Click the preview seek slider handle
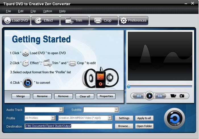The image size is (199, 139). pyautogui.click(x=128, y=86)
